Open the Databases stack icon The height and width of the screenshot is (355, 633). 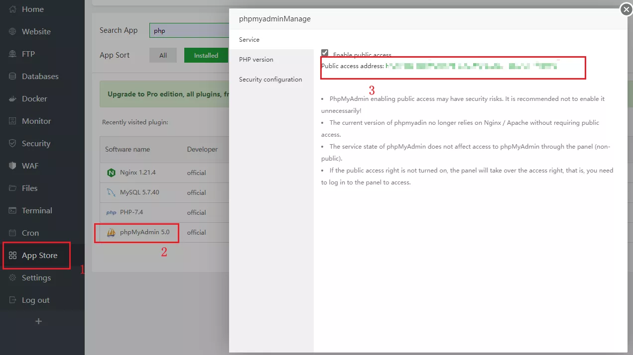[13, 77]
